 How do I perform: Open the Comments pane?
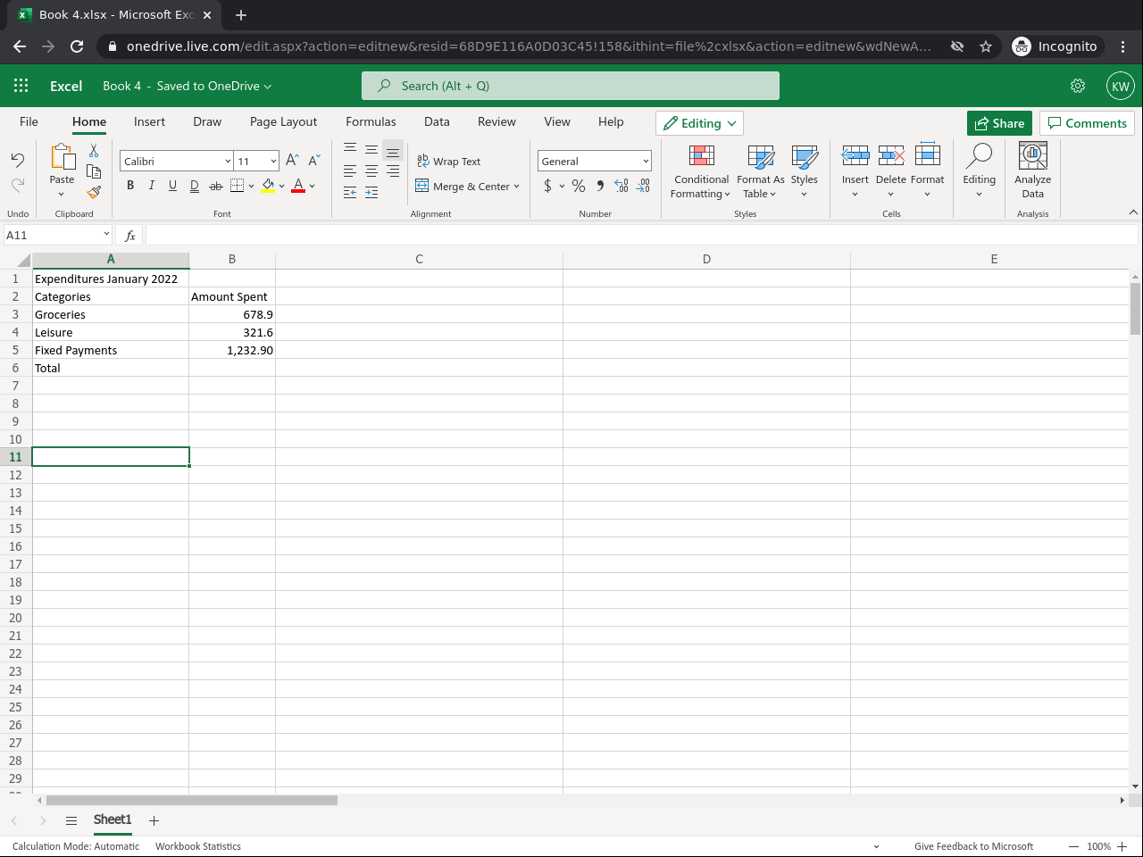[1087, 123]
